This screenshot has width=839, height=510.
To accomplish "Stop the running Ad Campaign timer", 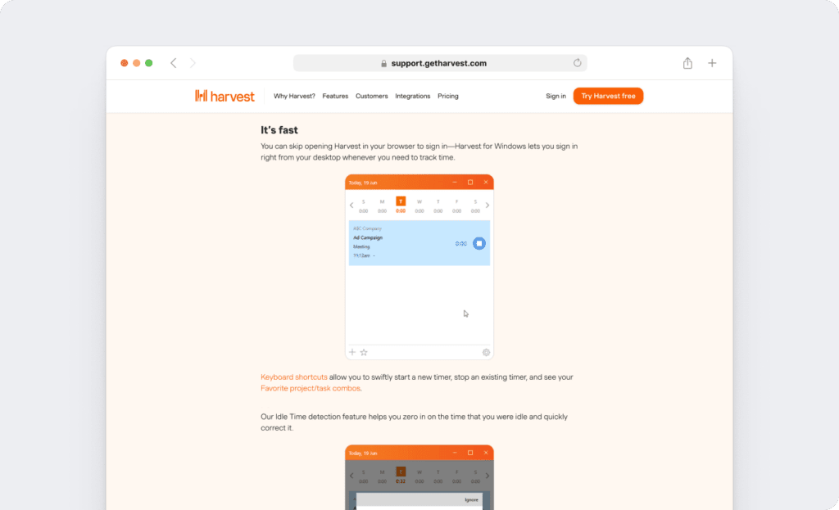I will (x=480, y=243).
